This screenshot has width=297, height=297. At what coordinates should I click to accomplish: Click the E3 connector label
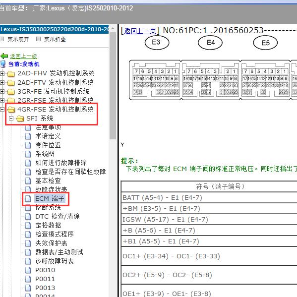(157, 43)
